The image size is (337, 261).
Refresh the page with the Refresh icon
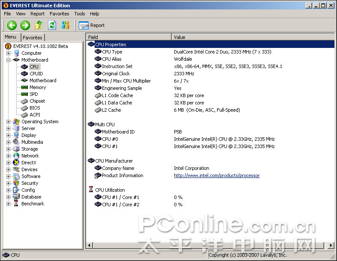tap(52, 25)
